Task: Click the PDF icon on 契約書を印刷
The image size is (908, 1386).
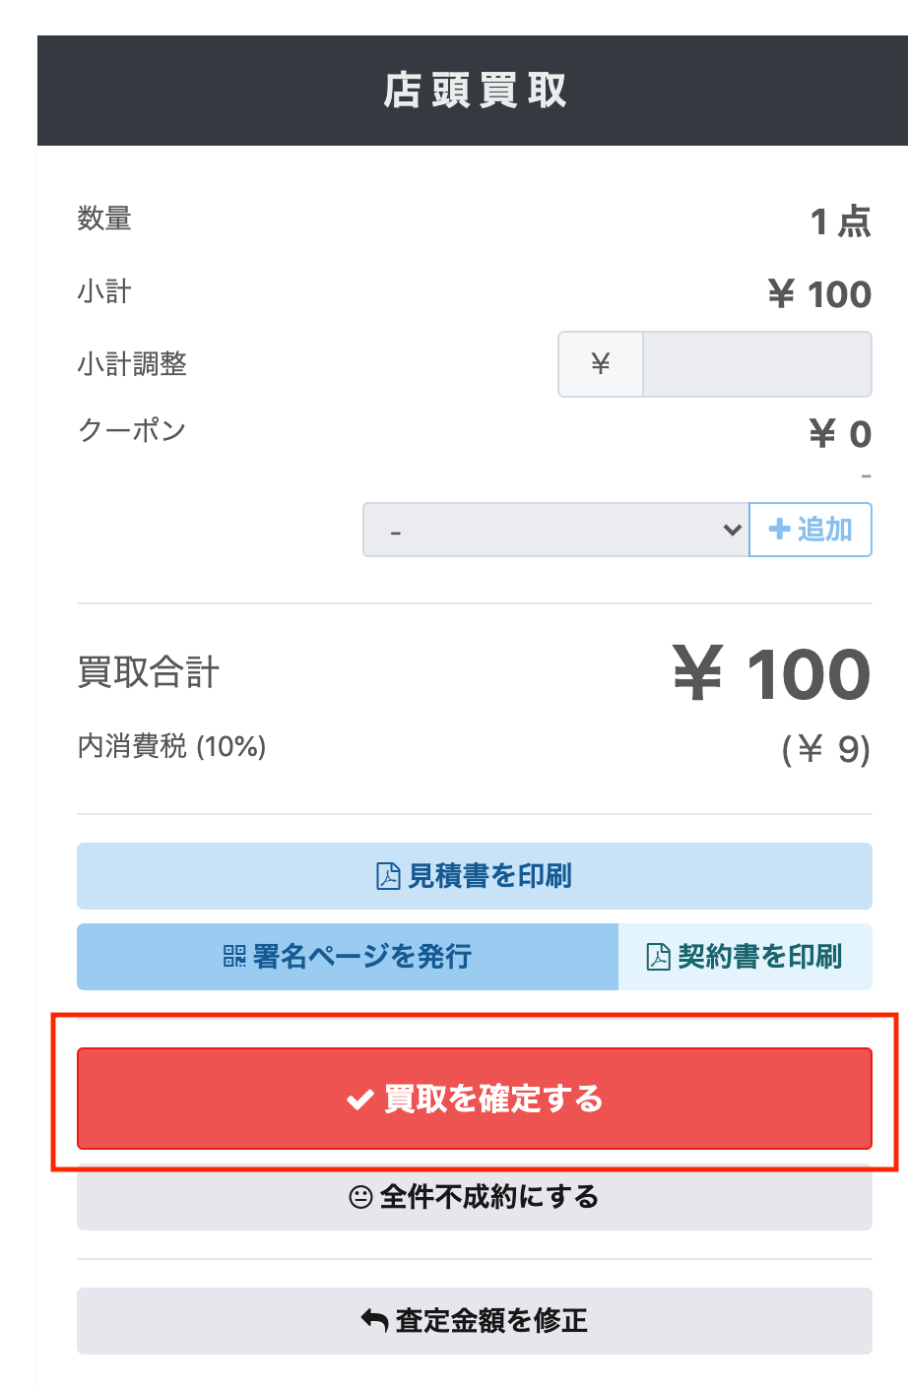Action: [658, 956]
